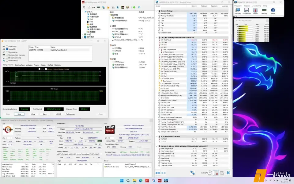Collapse the ACPI: MSI Claw sensor group
The image size is (294, 184).
tap(157, 136)
